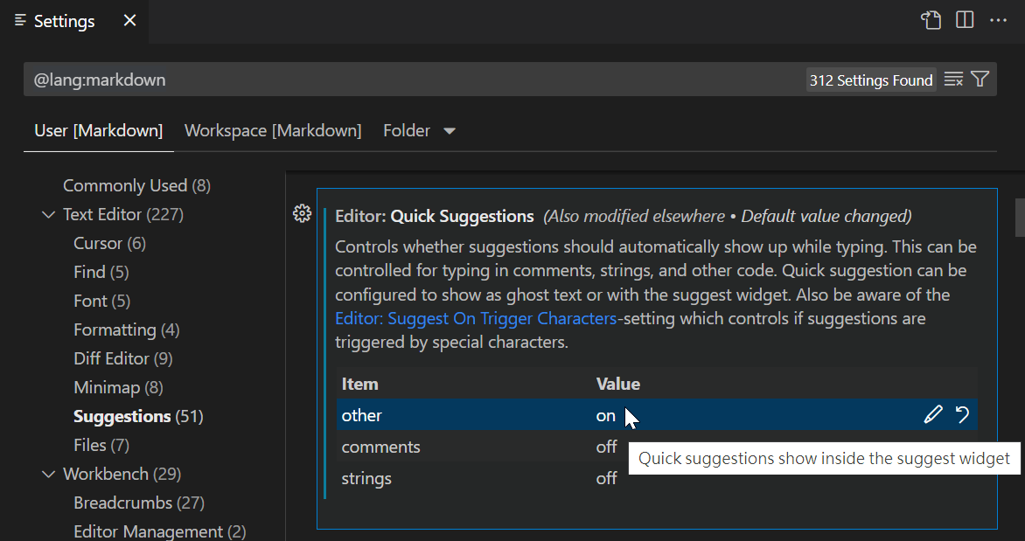Reset the 'other' item value

click(x=962, y=414)
